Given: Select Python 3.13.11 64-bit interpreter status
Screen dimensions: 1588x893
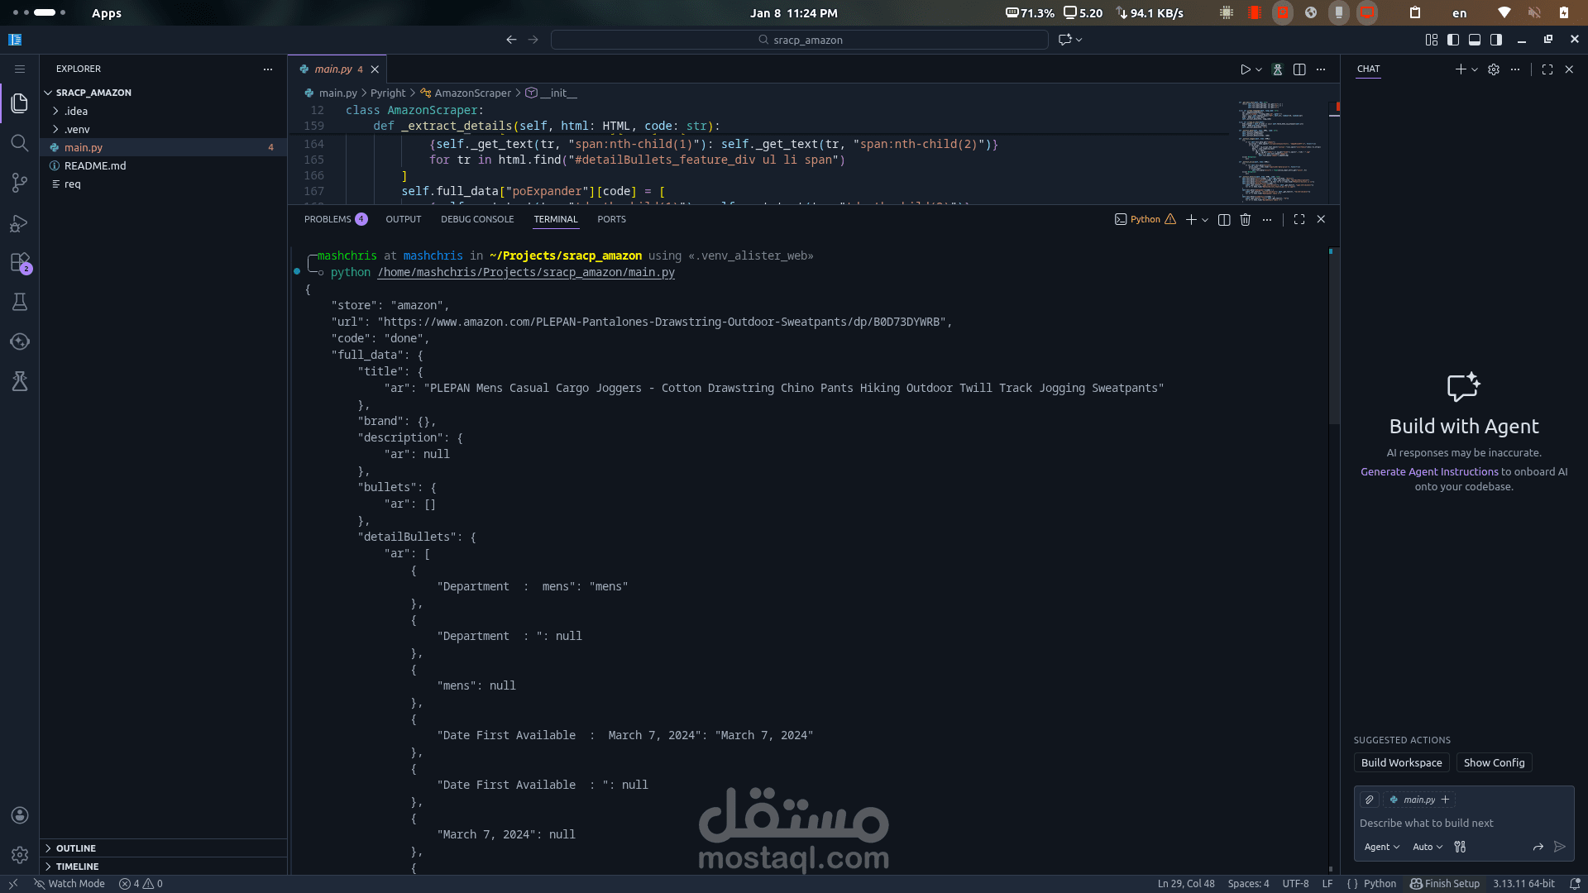Looking at the screenshot, I should 1523,884.
